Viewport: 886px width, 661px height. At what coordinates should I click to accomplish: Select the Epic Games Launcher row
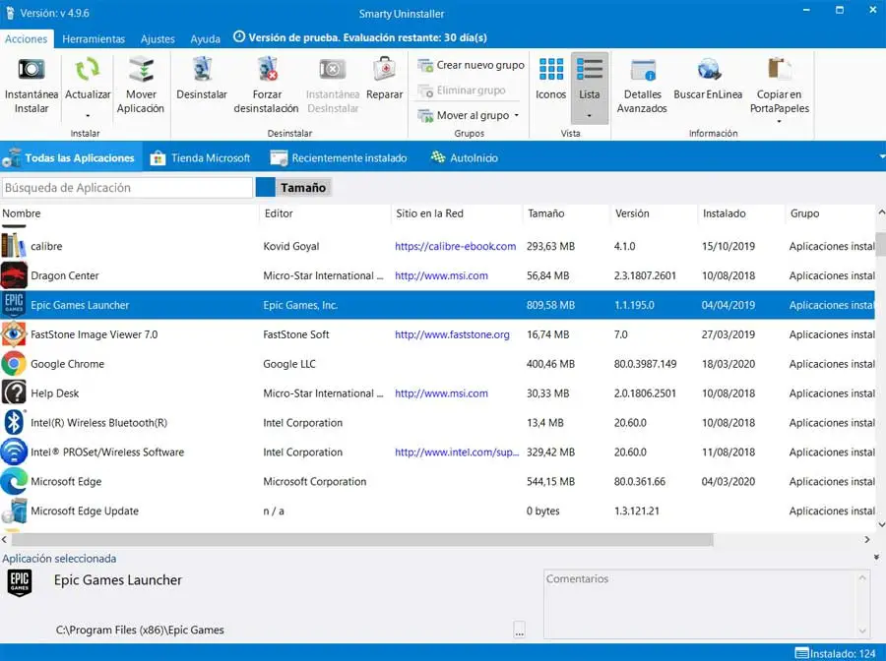438,305
